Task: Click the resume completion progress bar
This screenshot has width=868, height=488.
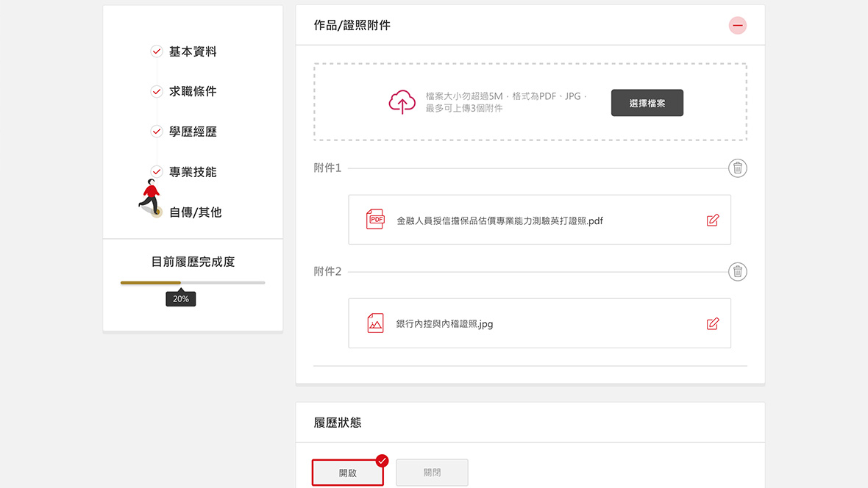Action: pos(193,282)
